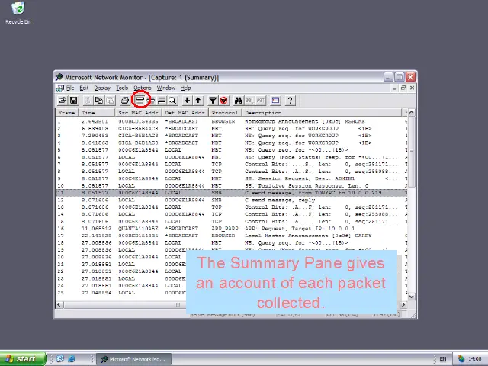488x366 pixels.
Task: Toggle the Detail pane toolbar button
Action: tap(152, 100)
